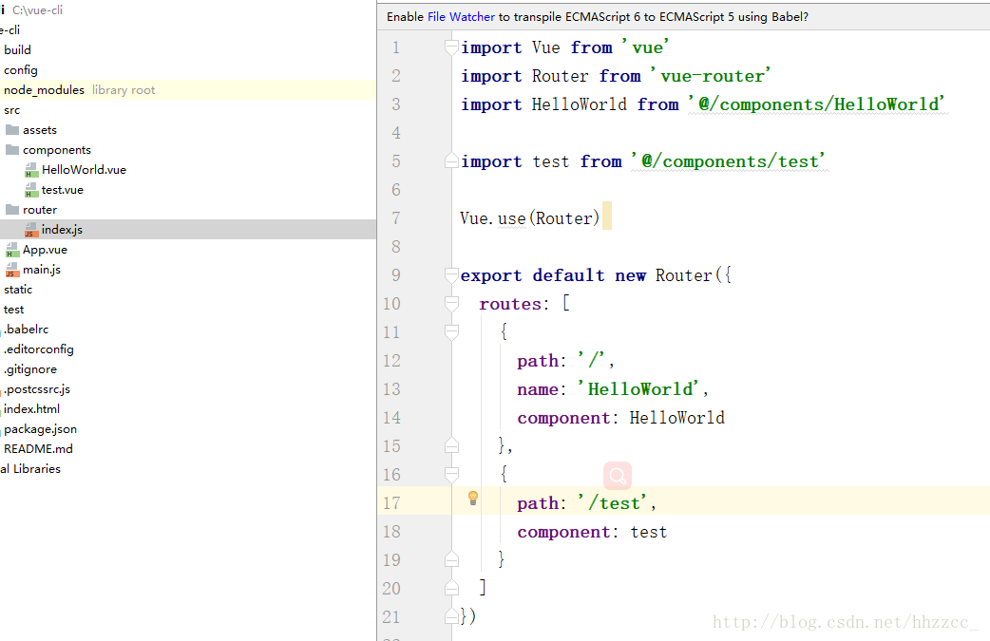Click the '@/components/test' import string
This screenshot has width=990, height=641.
tap(729, 161)
